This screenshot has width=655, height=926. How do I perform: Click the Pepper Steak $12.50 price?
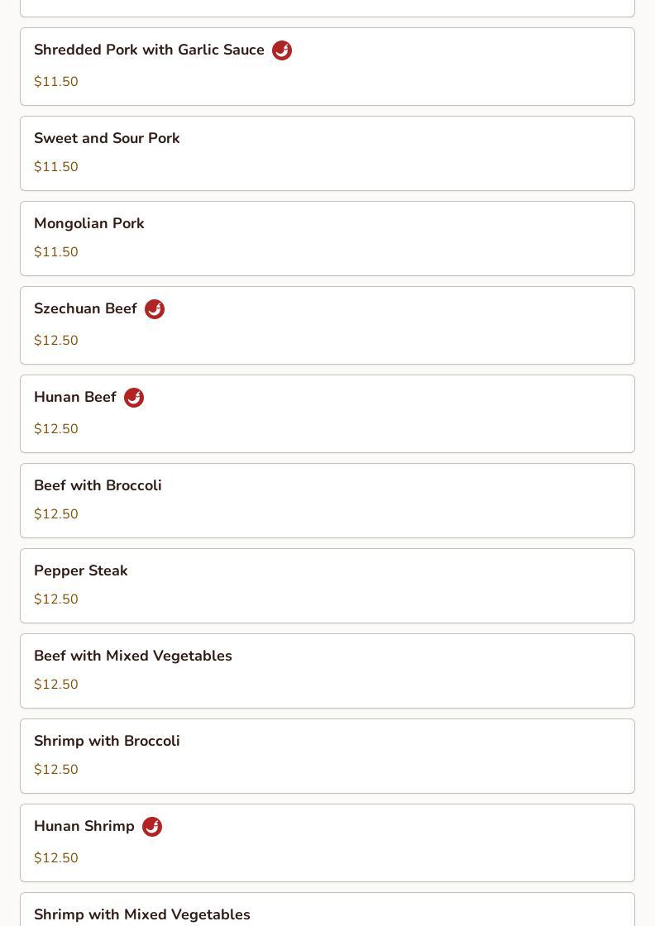56,599
